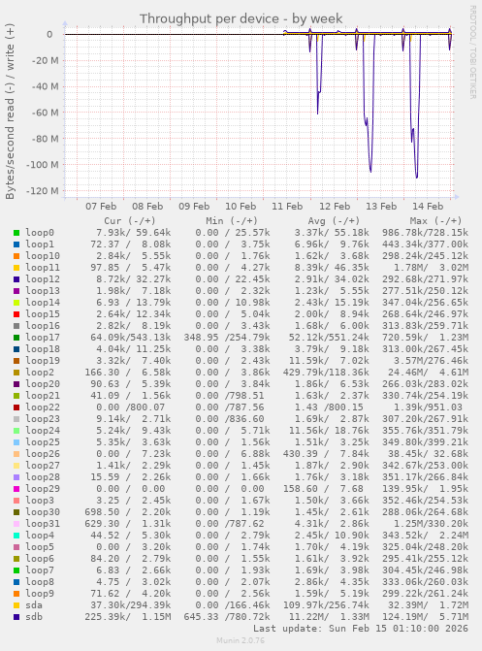Click the 'loop8' device name
This screenshot has width=482, height=651.
pyautogui.click(x=40, y=582)
